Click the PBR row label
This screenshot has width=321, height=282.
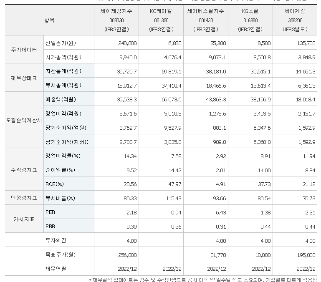coord(51,227)
